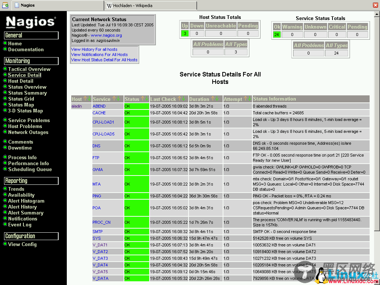Open Downtime page

20,148
